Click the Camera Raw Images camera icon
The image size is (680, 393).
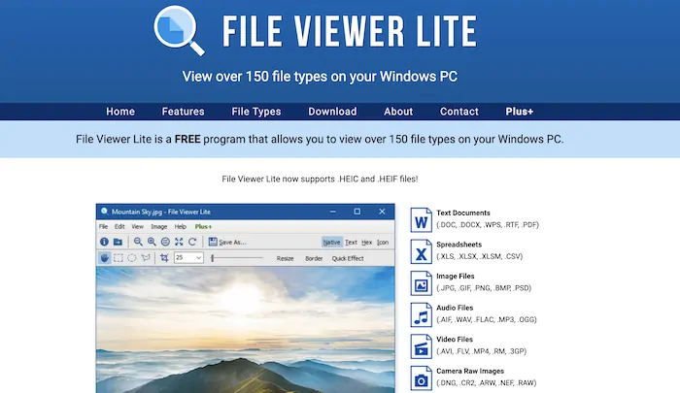point(421,377)
